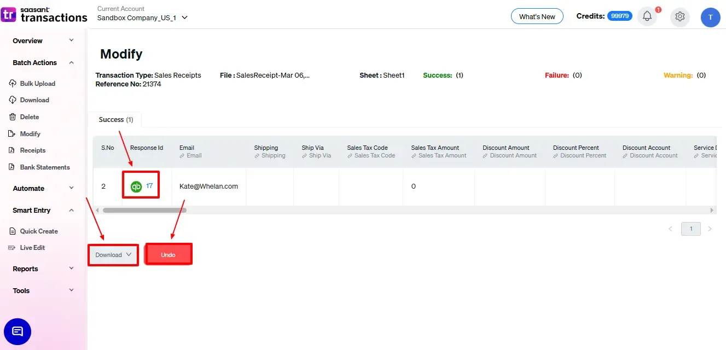Viewport: 726px width, 350px height.
Task: Click the red Undo button
Action: (x=168, y=255)
